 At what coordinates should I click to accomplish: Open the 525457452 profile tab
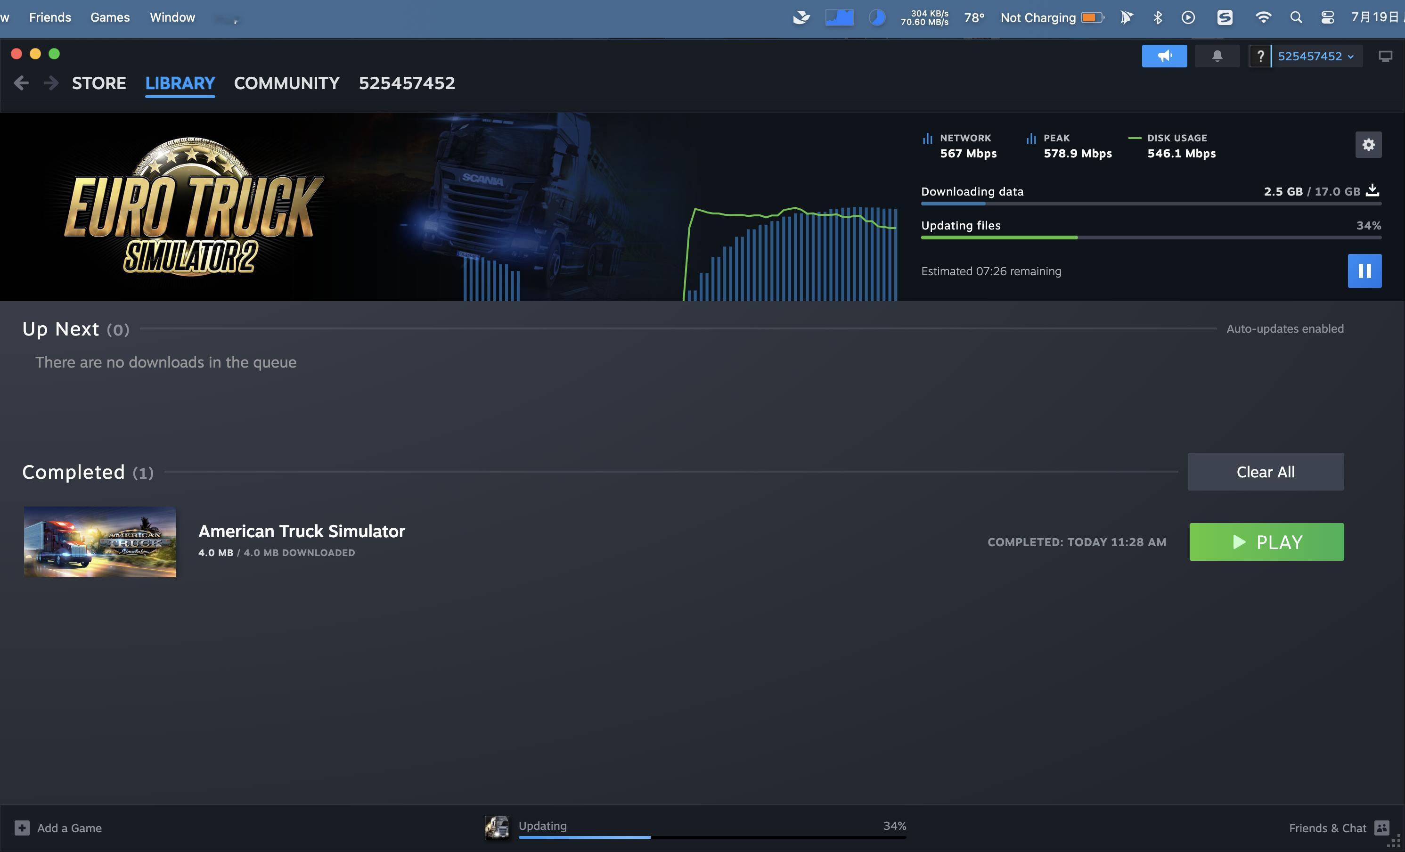click(x=407, y=83)
